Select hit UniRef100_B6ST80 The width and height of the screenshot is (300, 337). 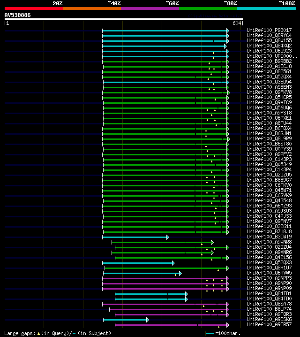point(269,144)
